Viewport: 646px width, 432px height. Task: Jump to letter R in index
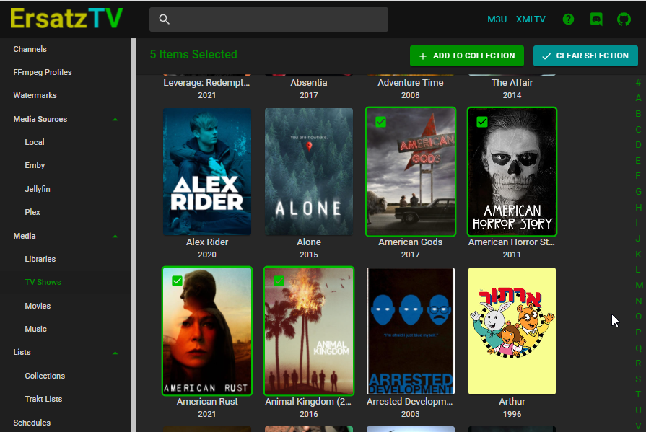tap(638, 363)
